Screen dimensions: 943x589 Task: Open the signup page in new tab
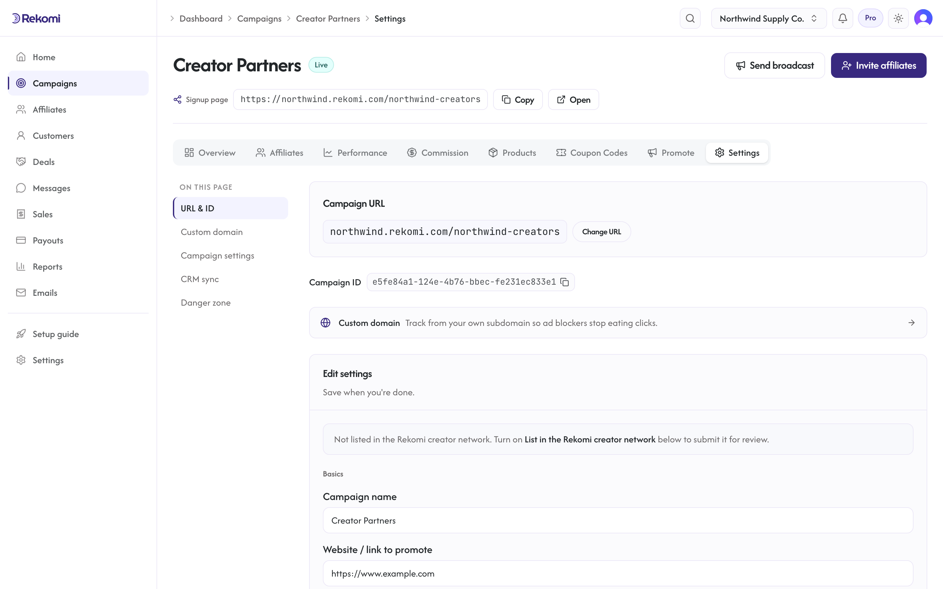pyautogui.click(x=573, y=100)
